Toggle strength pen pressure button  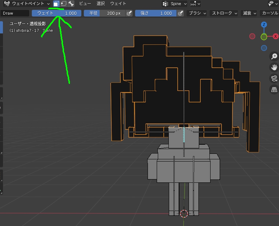pyautogui.click(x=180, y=13)
